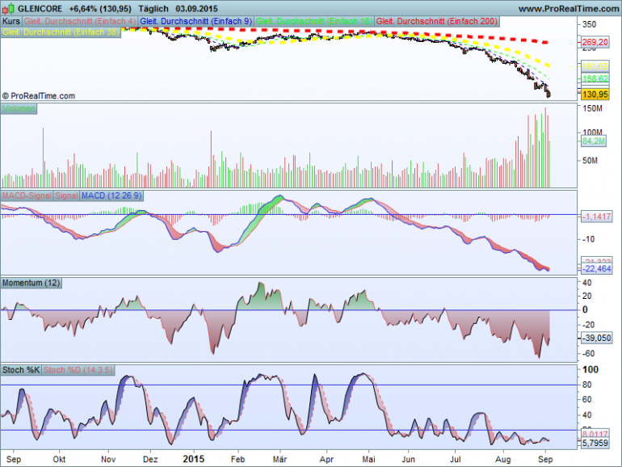
Task: Click the Feb month label on axis
Action: [x=237, y=460]
